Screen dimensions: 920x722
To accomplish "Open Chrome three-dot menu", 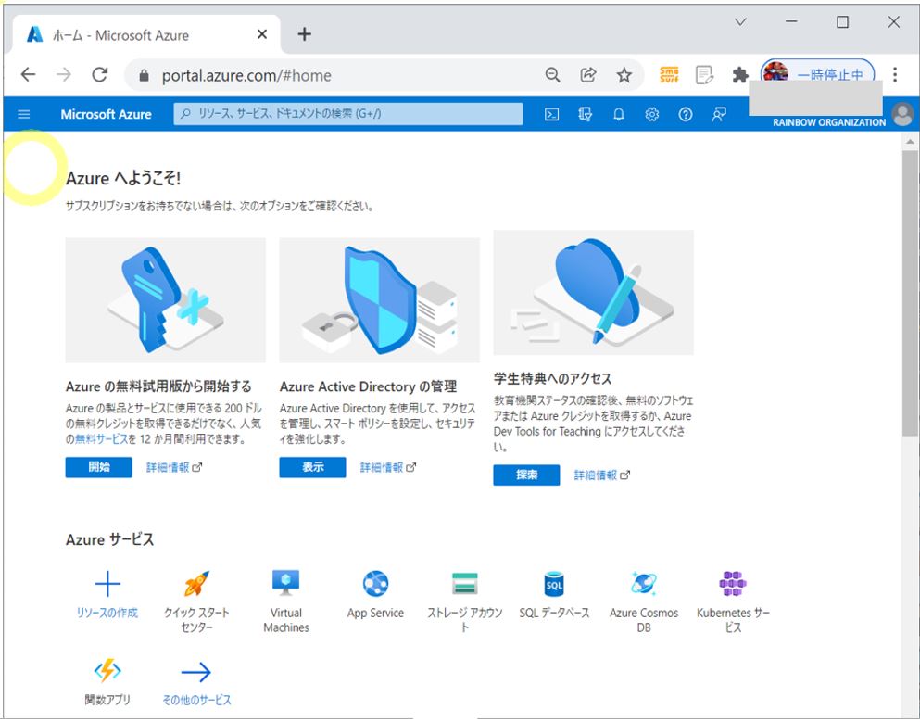I will click(x=895, y=74).
